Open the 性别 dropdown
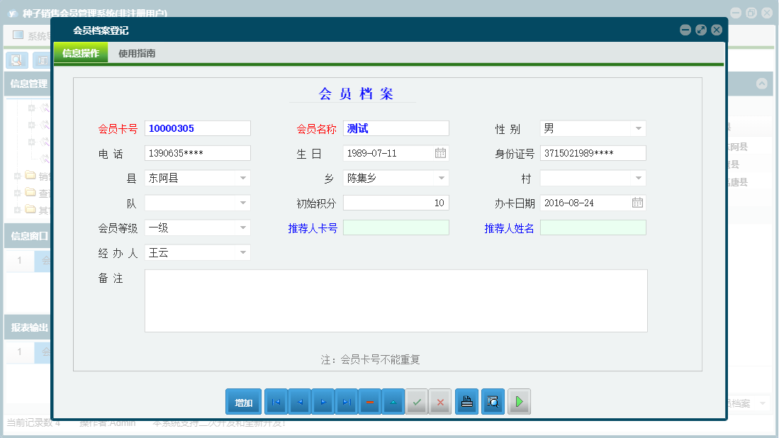The image size is (779, 438). tap(639, 128)
